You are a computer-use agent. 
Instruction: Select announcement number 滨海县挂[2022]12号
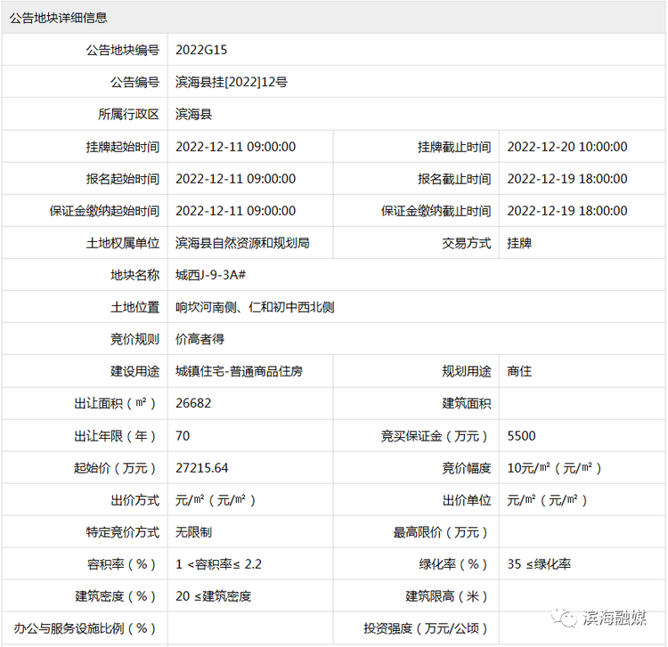click(x=232, y=82)
